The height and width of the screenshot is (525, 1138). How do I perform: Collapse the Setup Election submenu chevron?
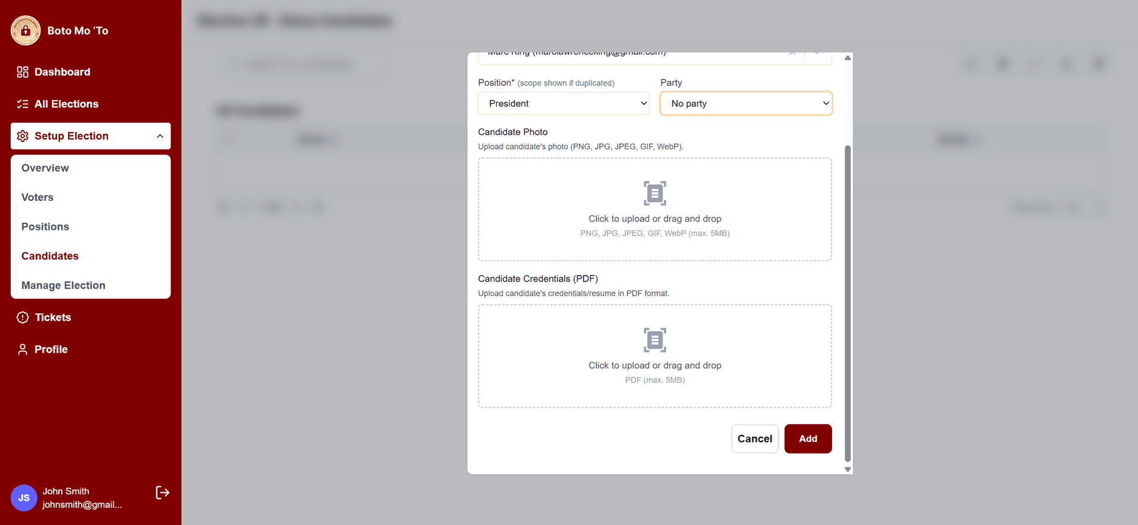click(160, 136)
